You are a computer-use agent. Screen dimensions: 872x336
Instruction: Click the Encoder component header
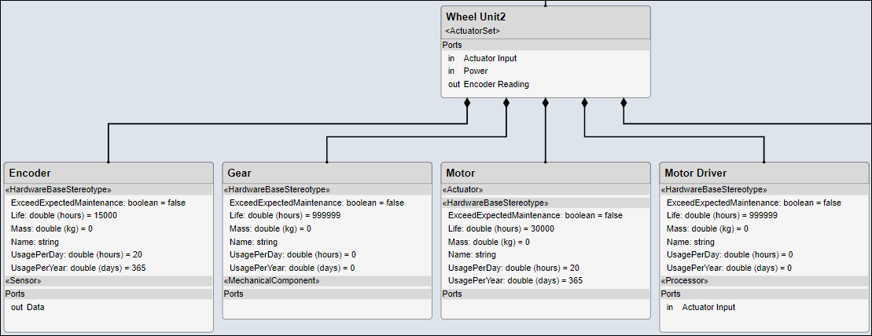(30, 173)
